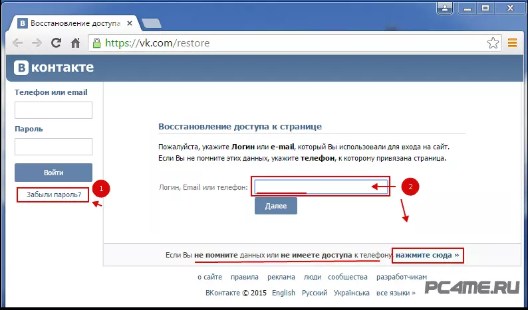Click the browser forward arrow

tap(37, 42)
